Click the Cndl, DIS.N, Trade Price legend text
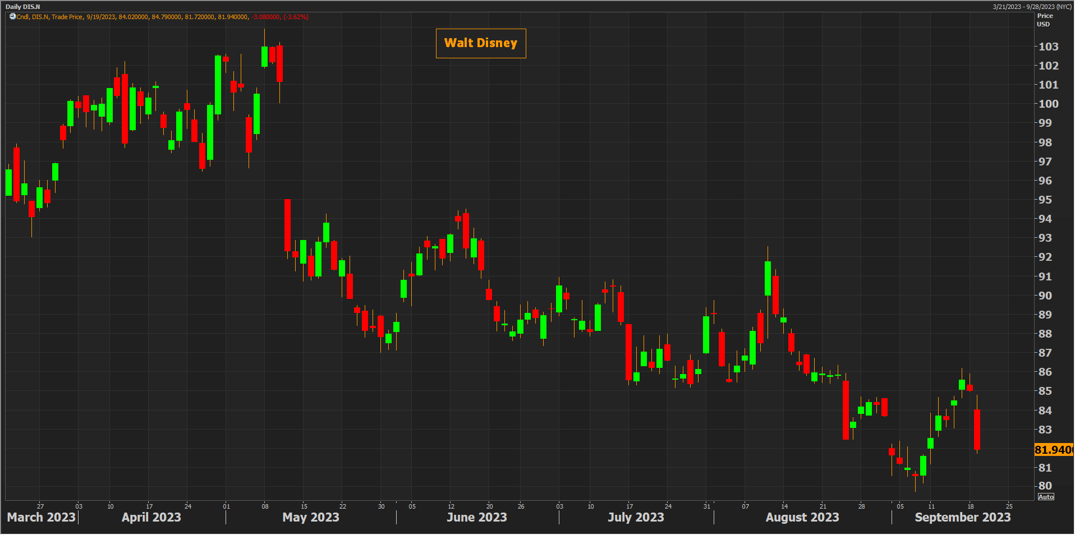The image size is (1075, 535). tap(49, 17)
